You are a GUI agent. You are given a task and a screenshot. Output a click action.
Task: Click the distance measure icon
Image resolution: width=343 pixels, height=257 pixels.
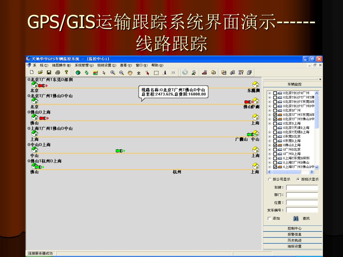(173, 73)
